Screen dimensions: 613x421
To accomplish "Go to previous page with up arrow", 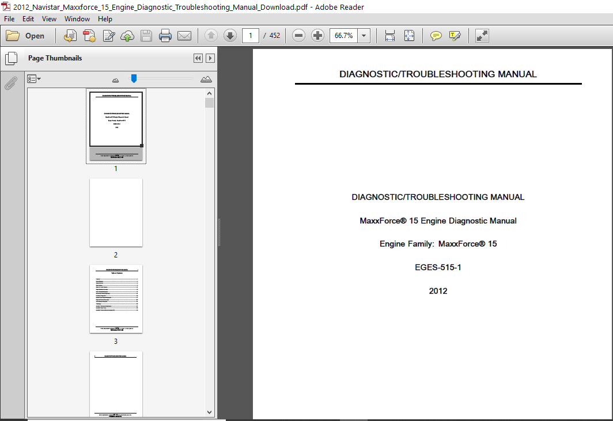I will click(211, 36).
